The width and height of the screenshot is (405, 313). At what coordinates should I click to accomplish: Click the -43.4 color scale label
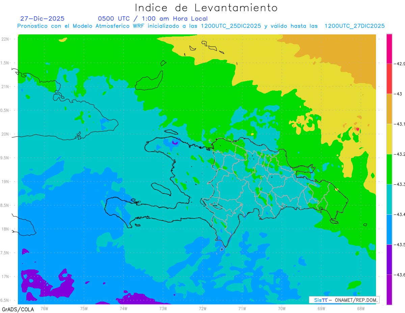[x=399, y=214]
